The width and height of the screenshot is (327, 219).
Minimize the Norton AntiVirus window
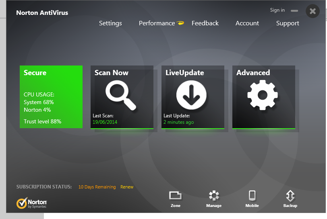[x=294, y=11]
